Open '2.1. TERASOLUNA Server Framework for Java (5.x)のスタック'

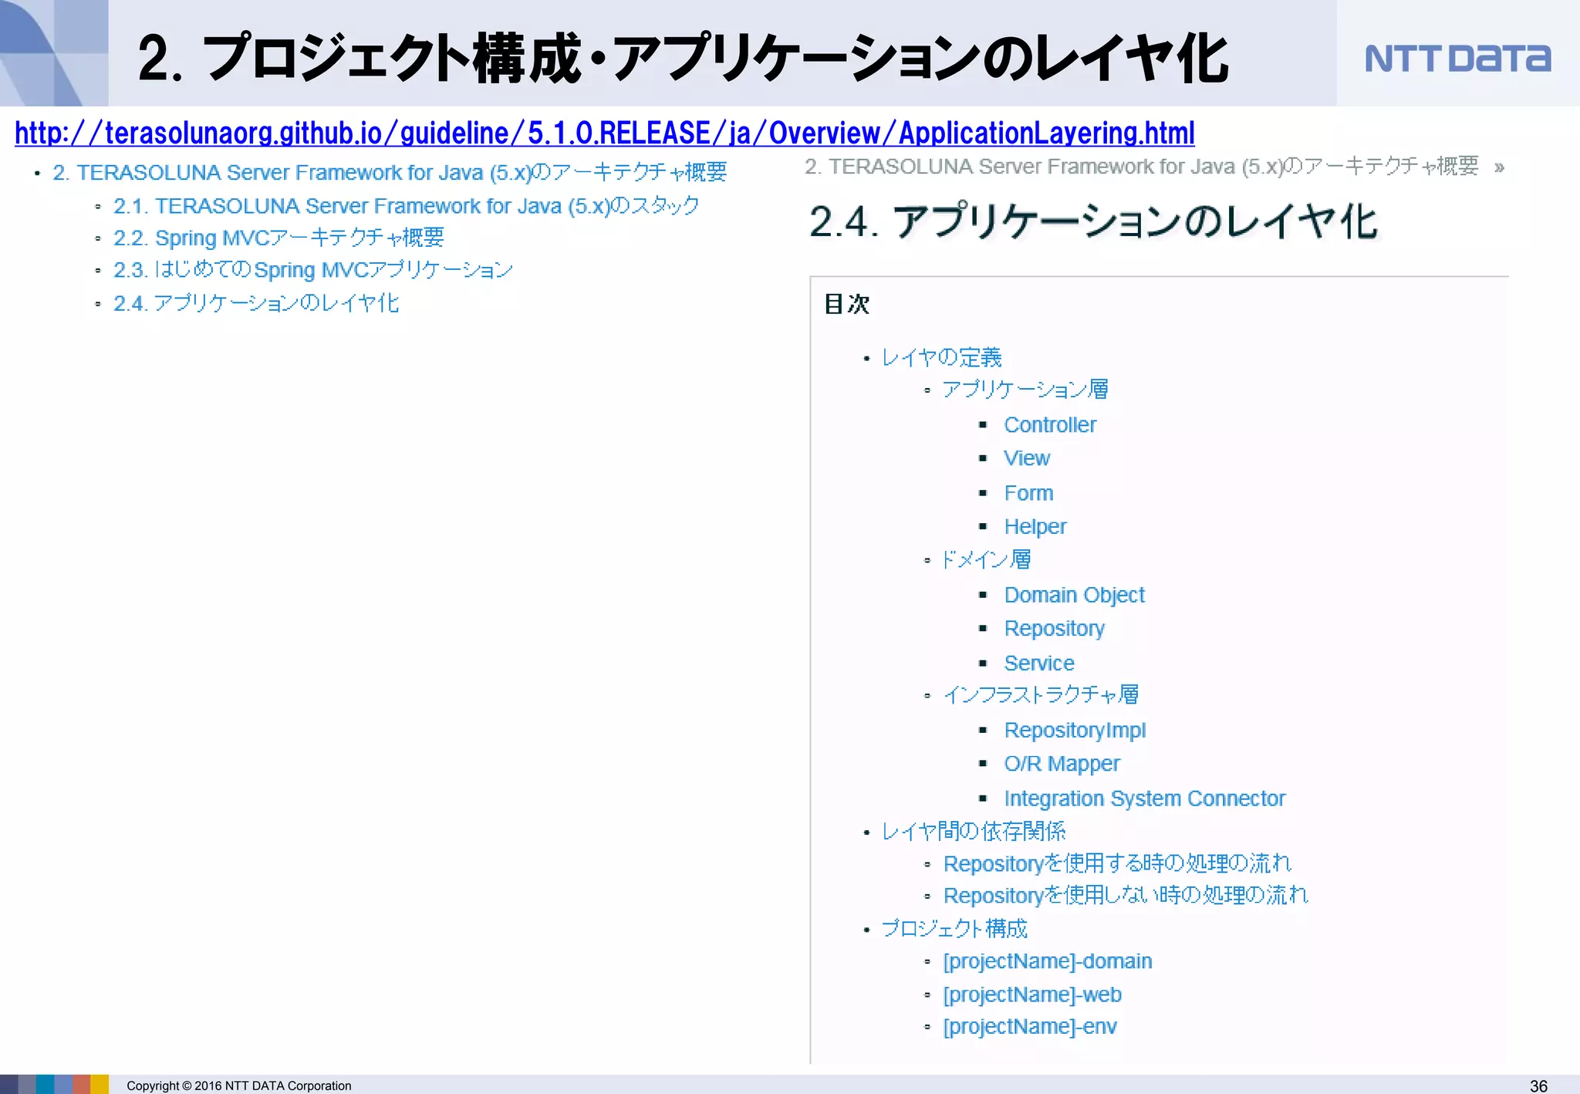click(x=407, y=206)
